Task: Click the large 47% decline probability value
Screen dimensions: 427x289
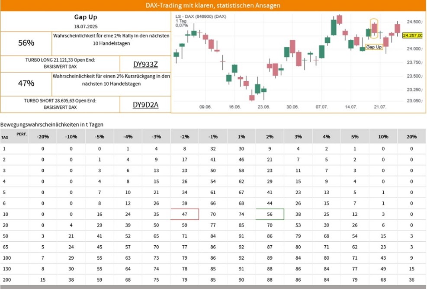Action: tap(26, 83)
